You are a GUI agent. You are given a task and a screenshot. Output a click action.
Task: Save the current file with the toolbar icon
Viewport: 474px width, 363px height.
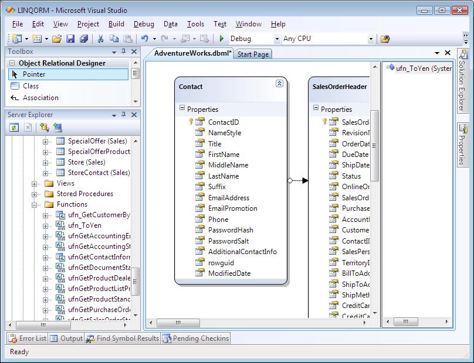pos(70,39)
